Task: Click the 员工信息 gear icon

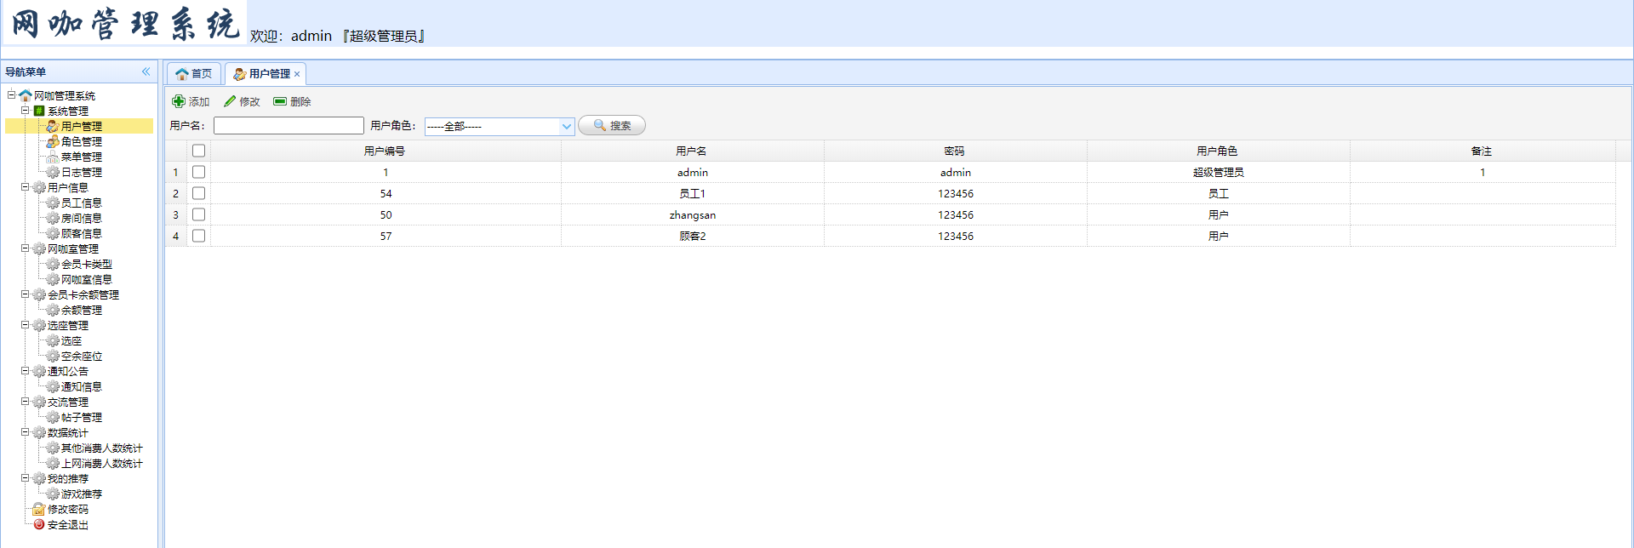Action: pyautogui.click(x=53, y=203)
